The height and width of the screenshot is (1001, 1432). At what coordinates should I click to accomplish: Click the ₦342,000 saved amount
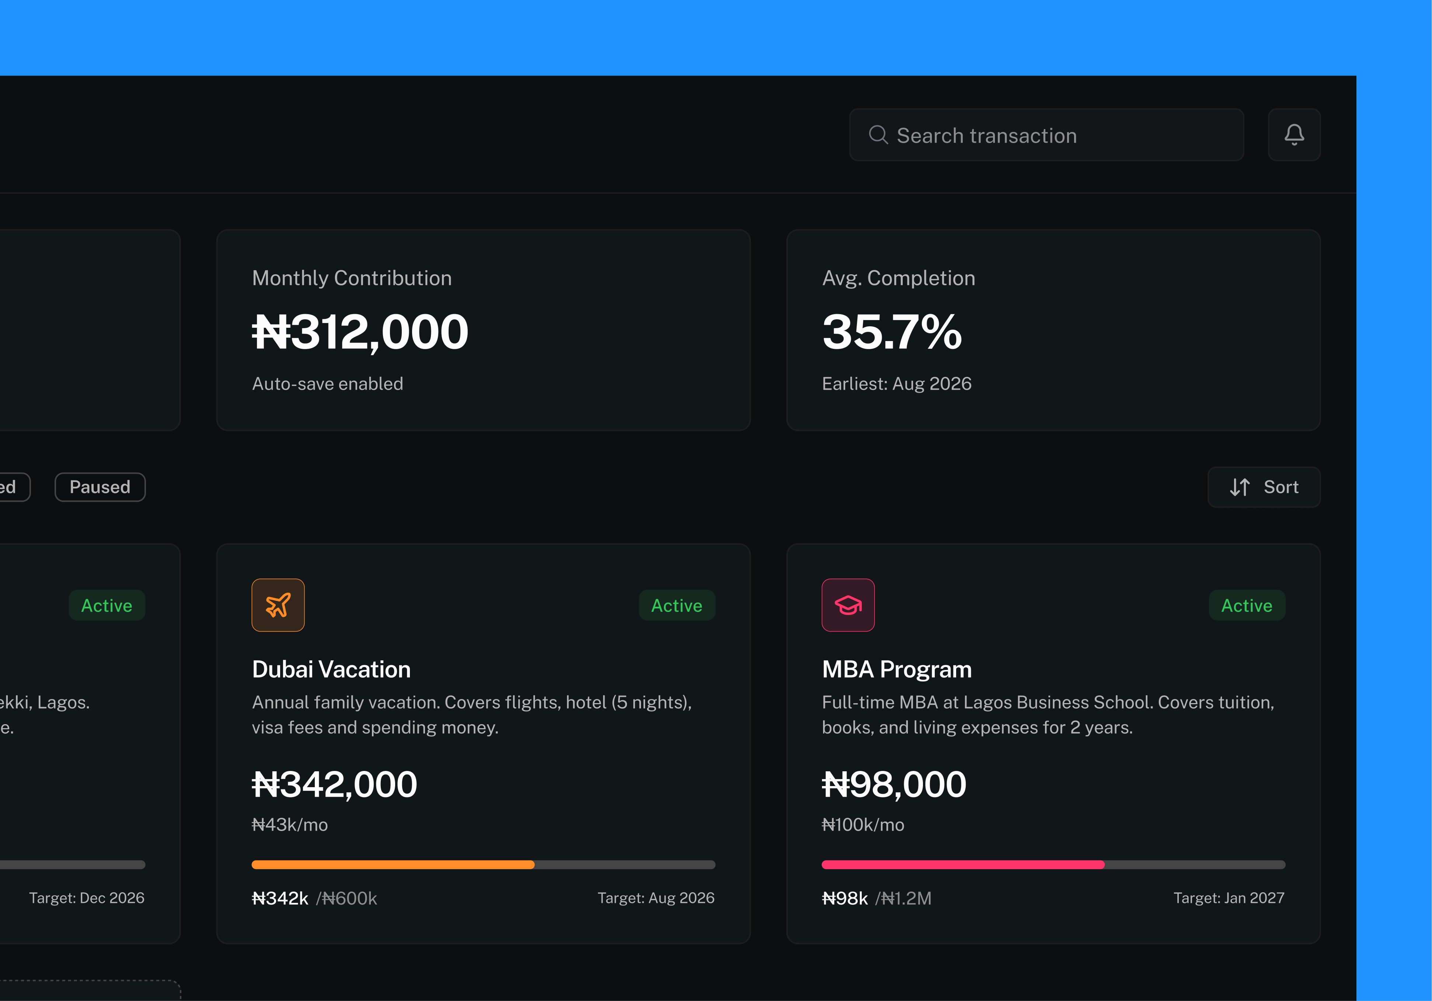tap(334, 784)
